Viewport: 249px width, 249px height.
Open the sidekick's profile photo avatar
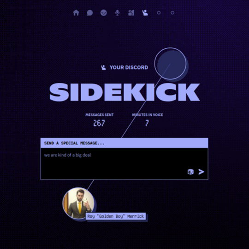tap(78, 203)
